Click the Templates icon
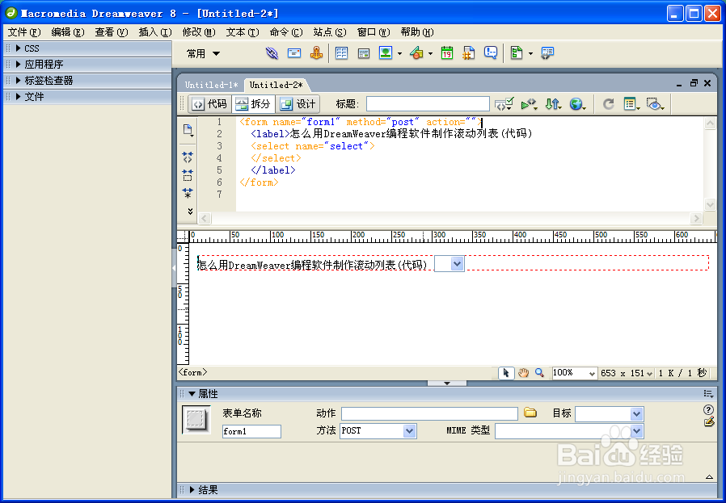This screenshot has height=503, width=726. click(x=517, y=52)
